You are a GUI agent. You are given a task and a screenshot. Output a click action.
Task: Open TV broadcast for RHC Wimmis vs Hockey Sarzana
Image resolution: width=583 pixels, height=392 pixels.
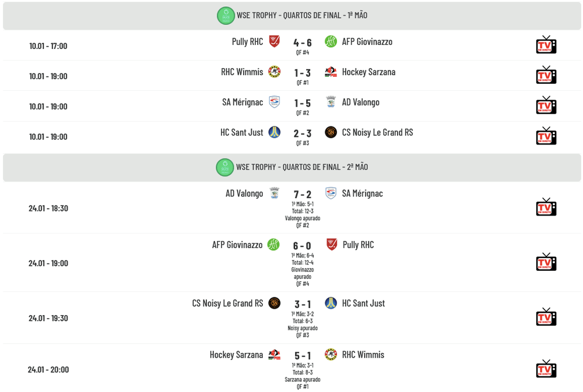[x=546, y=75]
